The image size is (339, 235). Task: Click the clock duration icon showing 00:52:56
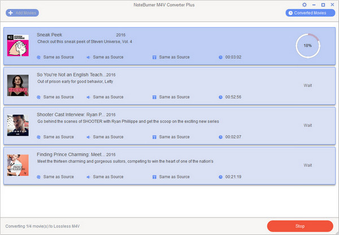tap(220, 97)
